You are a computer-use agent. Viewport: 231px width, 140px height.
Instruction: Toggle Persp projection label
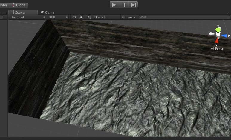tap(218, 49)
